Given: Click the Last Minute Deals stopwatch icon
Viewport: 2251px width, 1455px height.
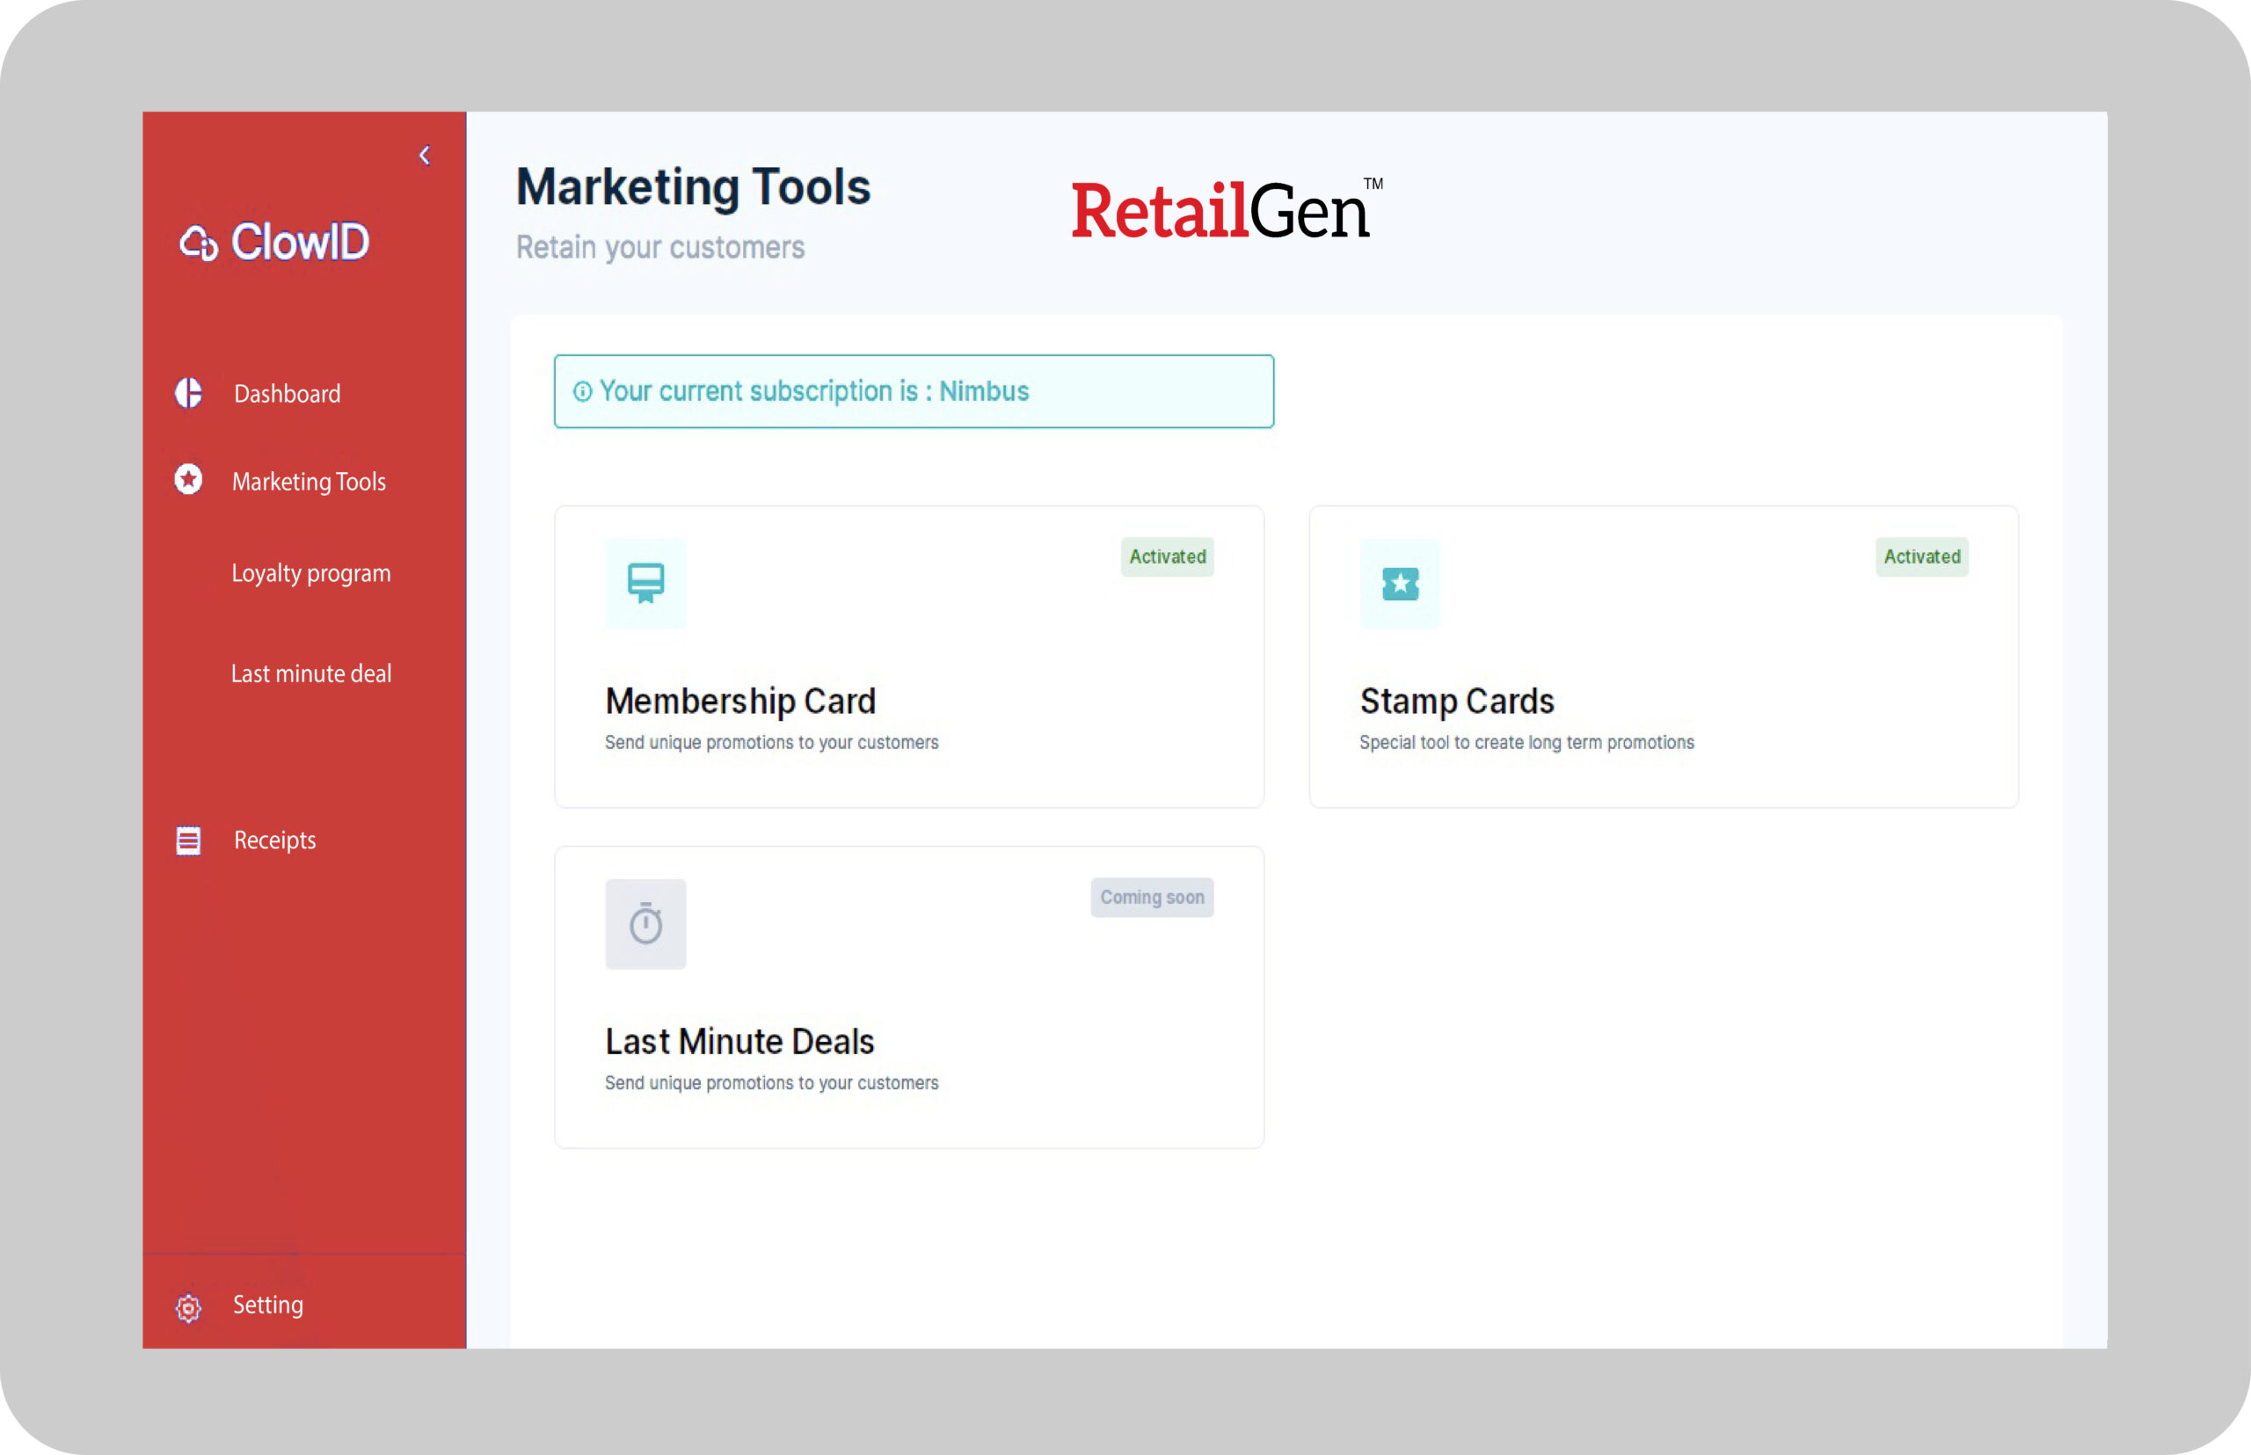Looking at the screenshot, I should (x=645, y=923).
